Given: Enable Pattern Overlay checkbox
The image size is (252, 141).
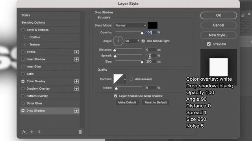Looking at the screenshot, I should tap(23, 96).
